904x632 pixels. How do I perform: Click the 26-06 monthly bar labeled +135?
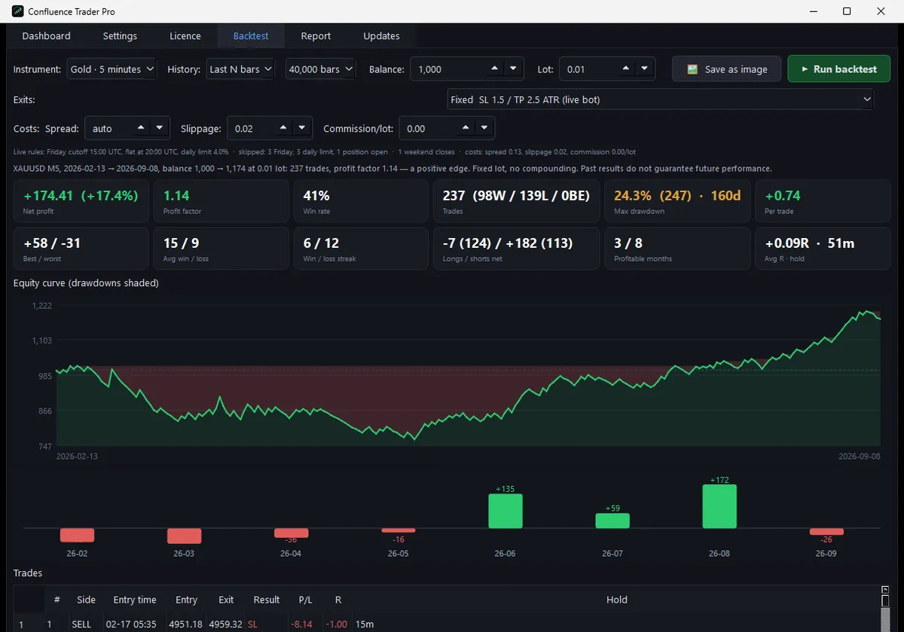pos(505,511)
